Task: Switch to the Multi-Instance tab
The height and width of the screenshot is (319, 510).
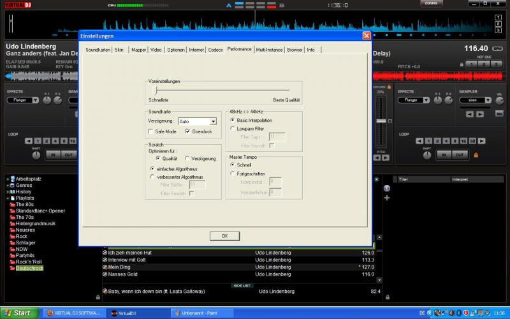Action: [x=269, y=50]
